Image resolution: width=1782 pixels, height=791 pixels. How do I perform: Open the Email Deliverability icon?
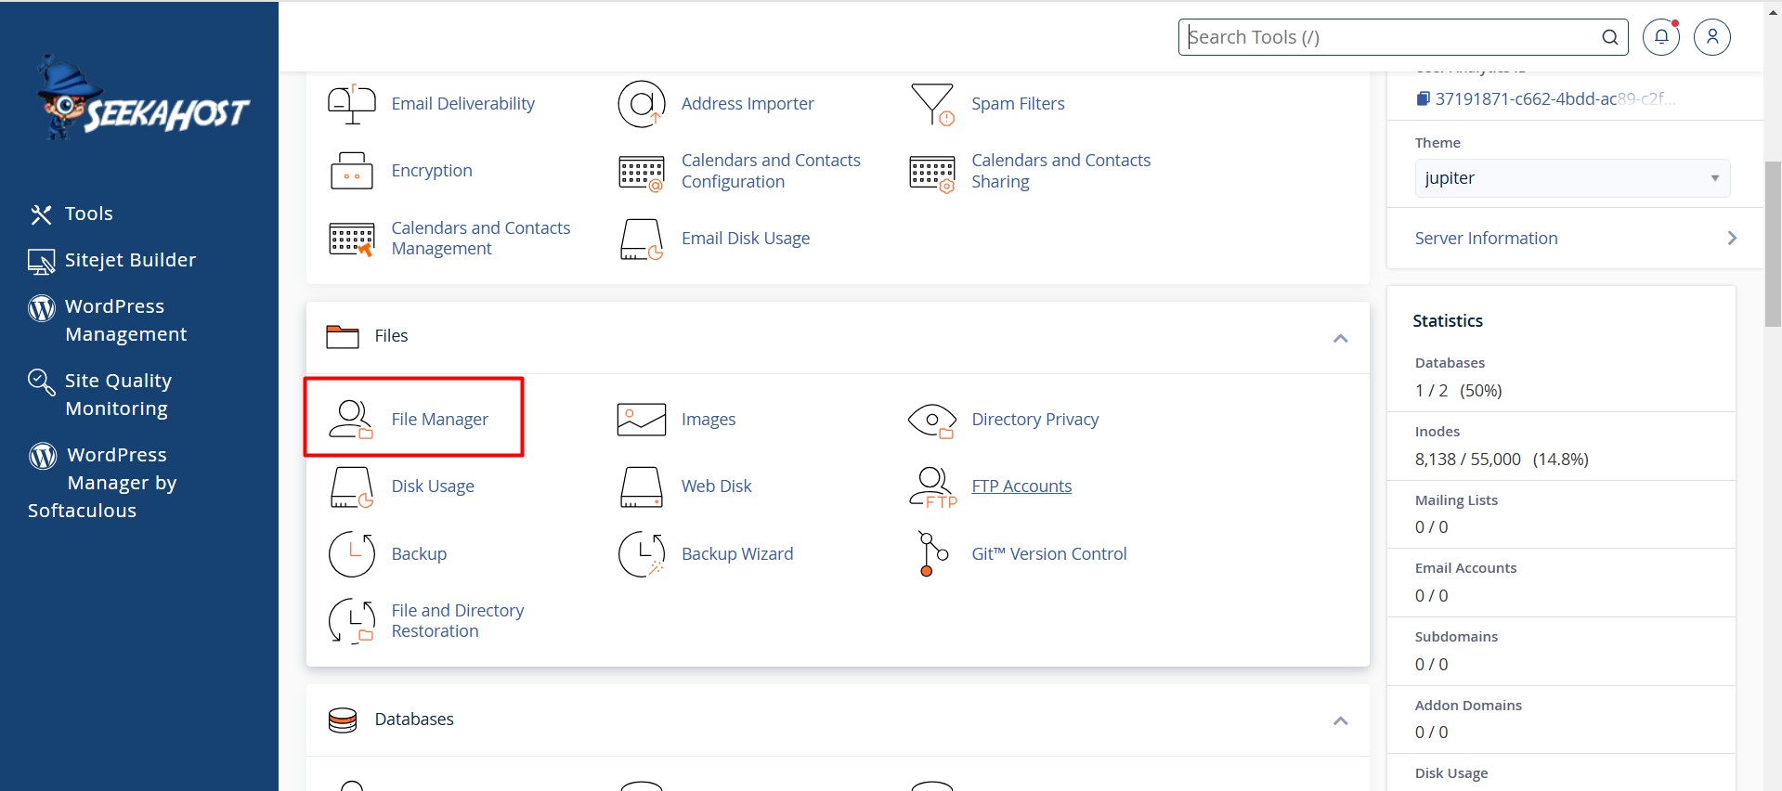tap(352, 104)
